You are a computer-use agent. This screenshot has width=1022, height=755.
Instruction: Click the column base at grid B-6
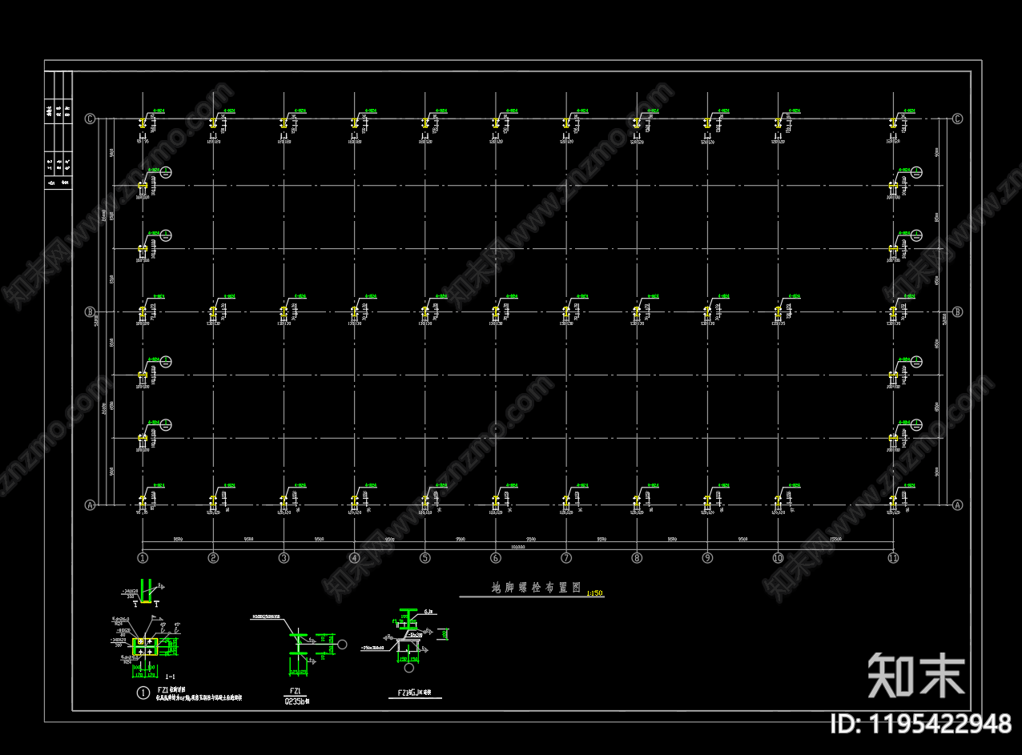point(495,312)
